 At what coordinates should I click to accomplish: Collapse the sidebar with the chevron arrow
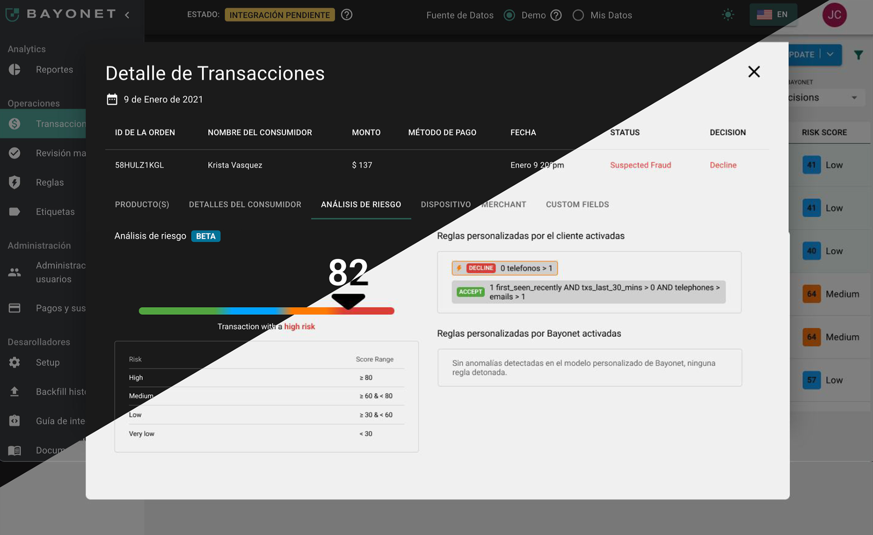tap(127, 15)
